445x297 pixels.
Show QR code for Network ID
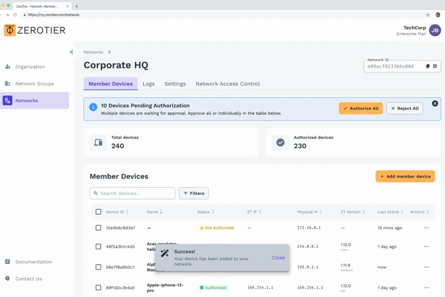coord(435,66)
